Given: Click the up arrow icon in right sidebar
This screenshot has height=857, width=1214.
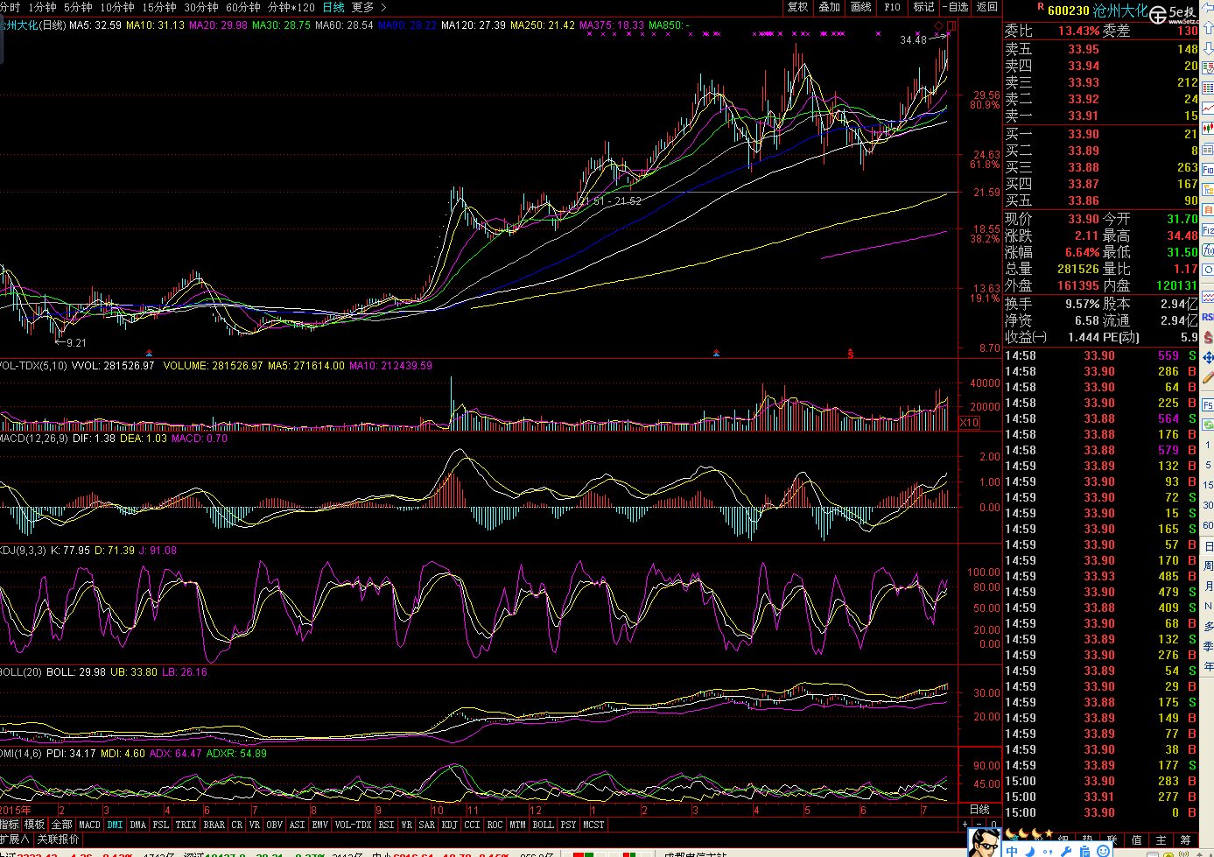Looking at the screenshot, I should 1208,29.
